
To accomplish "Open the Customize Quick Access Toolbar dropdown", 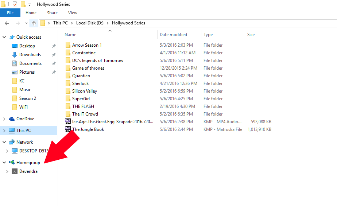I will pyautogui.click(x=30, y=4).
